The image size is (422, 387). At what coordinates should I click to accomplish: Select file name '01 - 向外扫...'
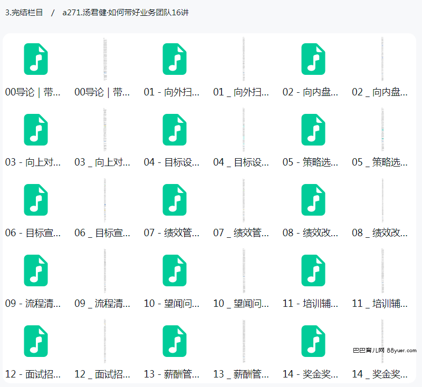coord(172,92)
